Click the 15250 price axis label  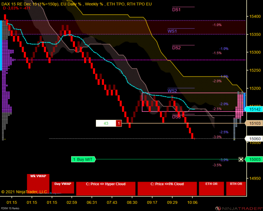tap(255, 70)
